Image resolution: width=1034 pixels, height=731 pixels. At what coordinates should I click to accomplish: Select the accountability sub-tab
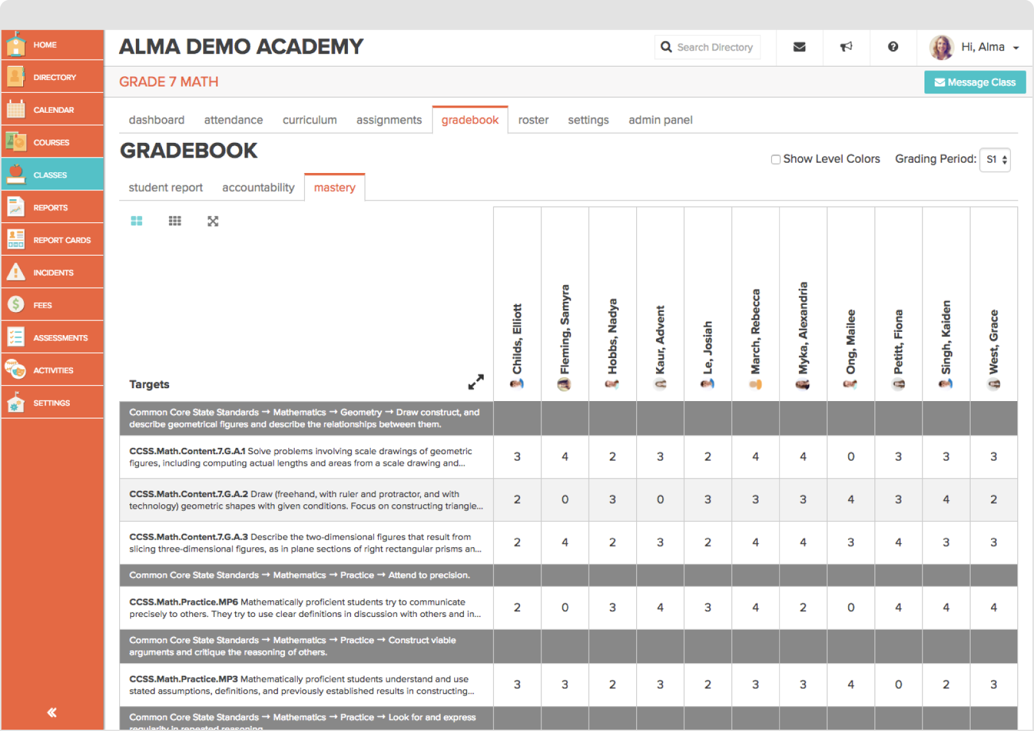pyautogui.click(x=258, y=188)
